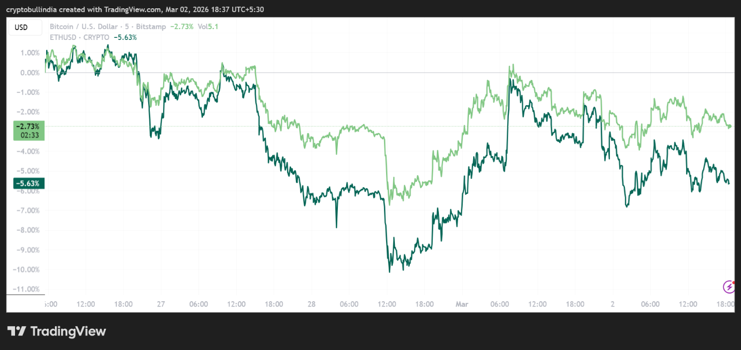
Task: Click the -11.00% label on the price scale
Action: (27, 289)
